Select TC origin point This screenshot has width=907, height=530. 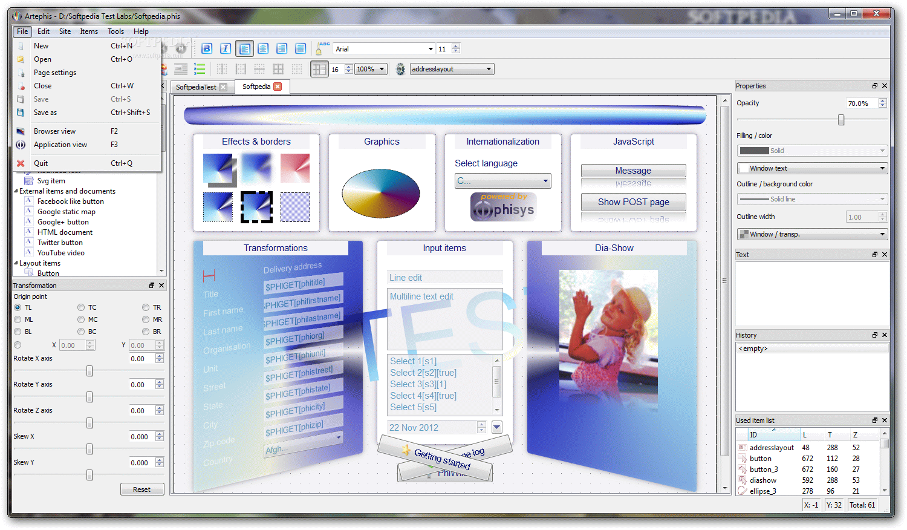(x=81, y=307)
